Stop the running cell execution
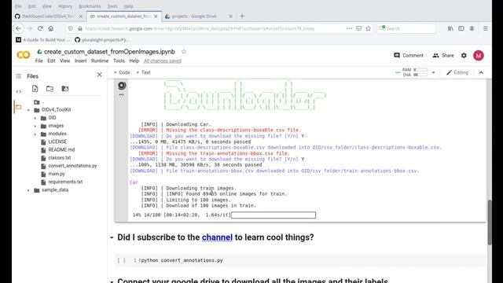 pos(122,86)
